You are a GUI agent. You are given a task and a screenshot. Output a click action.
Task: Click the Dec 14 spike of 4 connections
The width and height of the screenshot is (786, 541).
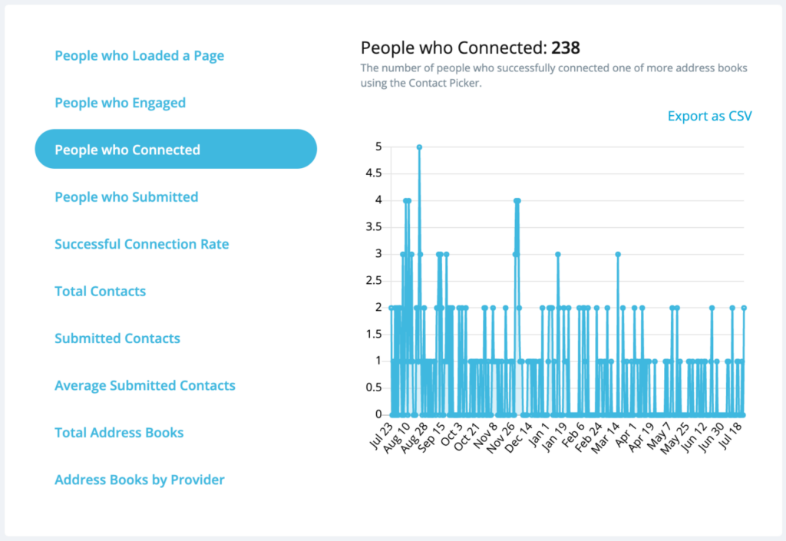point(518,200)
